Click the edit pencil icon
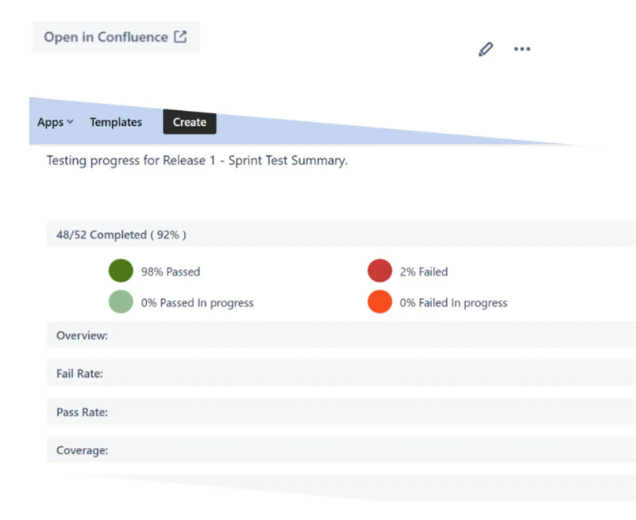 tap(485, 49)
